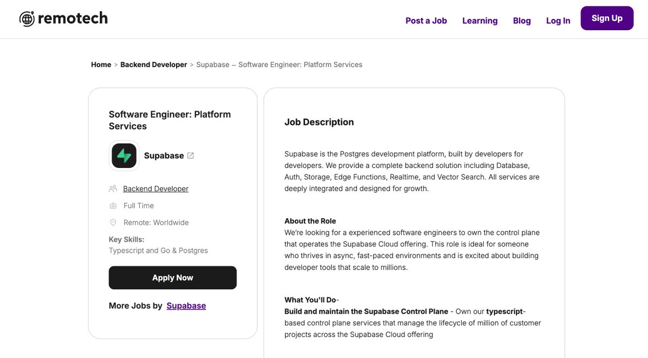Click the remotech globe logo icon

click(27, 19)
